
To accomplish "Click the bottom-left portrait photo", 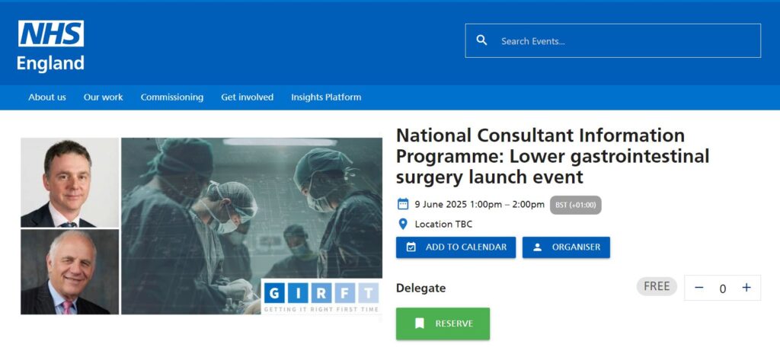I will tap(69, 272).
